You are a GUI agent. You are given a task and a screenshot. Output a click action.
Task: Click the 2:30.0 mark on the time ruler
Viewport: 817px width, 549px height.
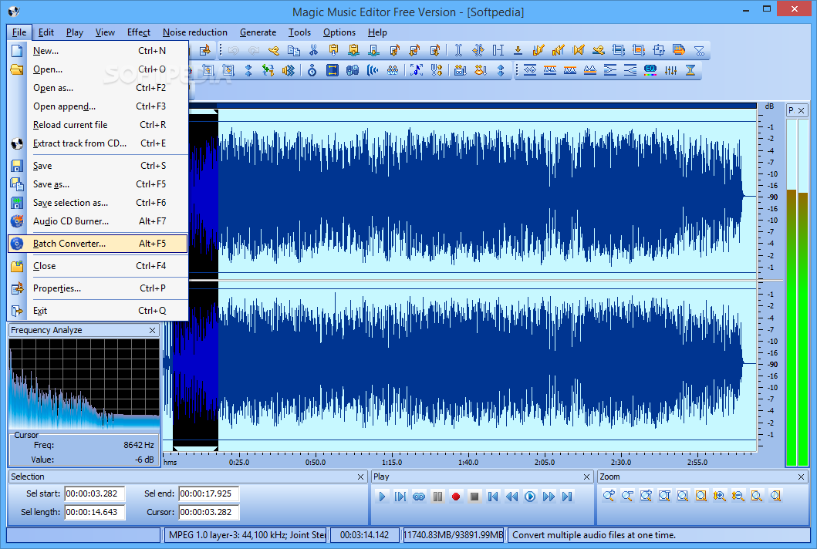coord(621,462)
